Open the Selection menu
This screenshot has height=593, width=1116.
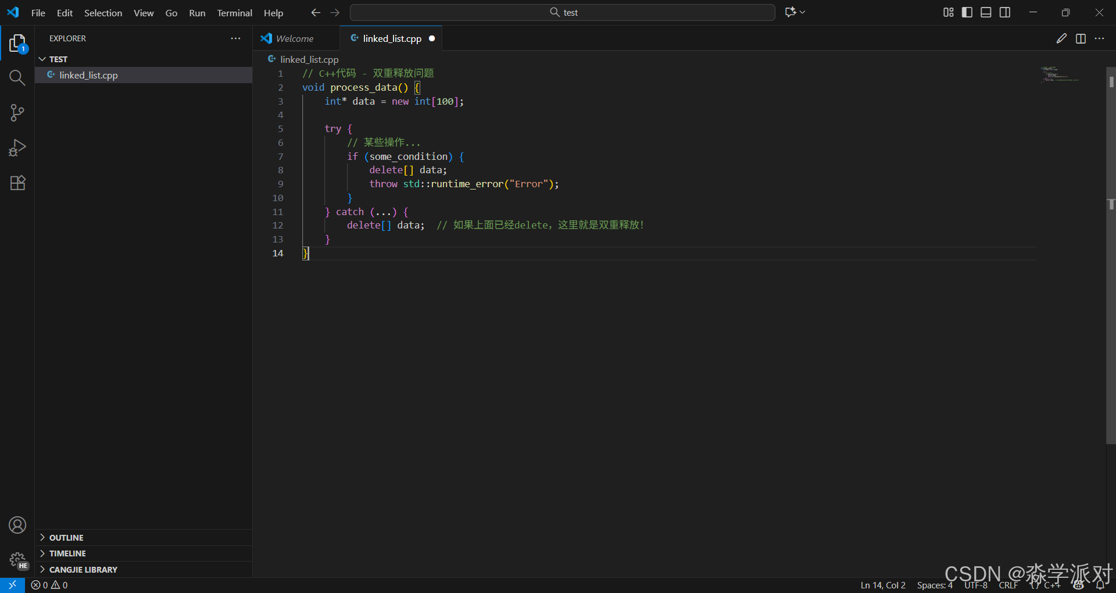point(103,13)
